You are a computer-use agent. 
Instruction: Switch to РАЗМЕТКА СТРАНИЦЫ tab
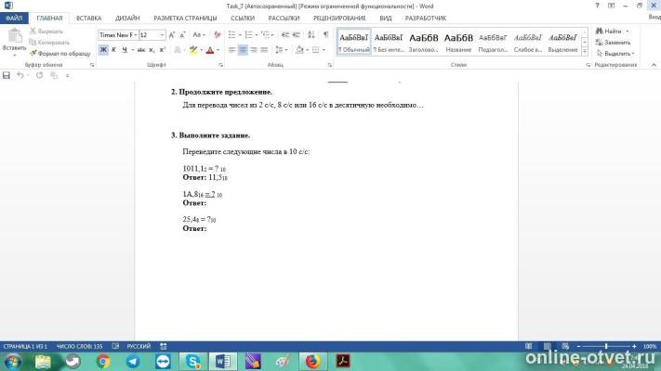[x=185, y=19]
